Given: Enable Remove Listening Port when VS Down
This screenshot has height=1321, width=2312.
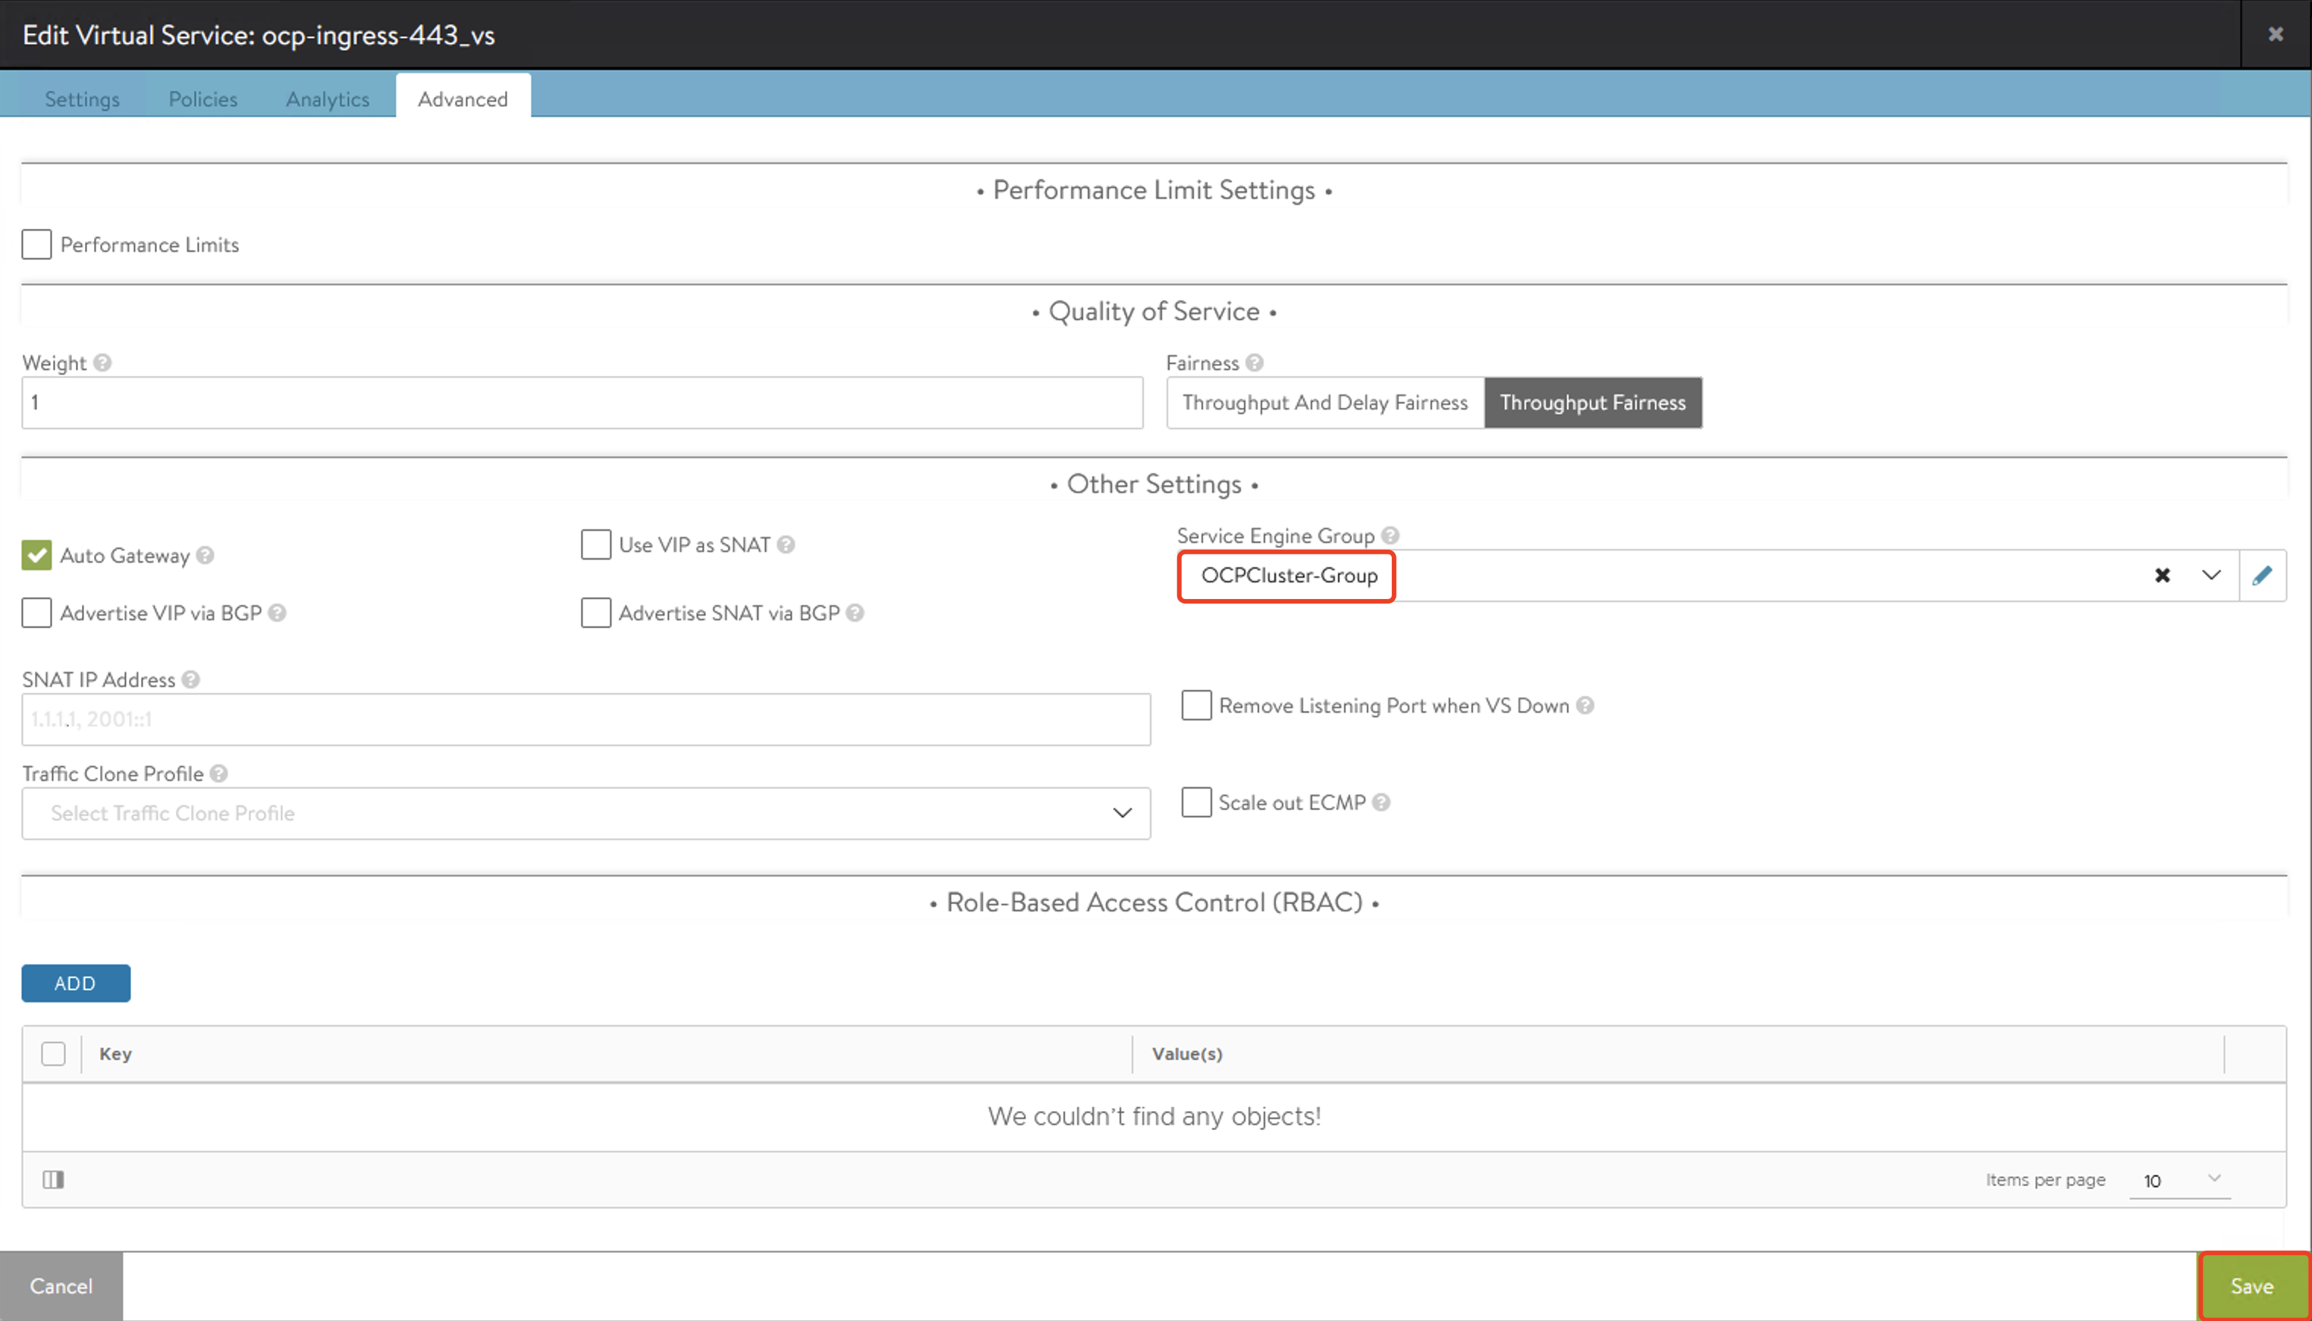Looking at the screenshot, I should coord(1196,705).
